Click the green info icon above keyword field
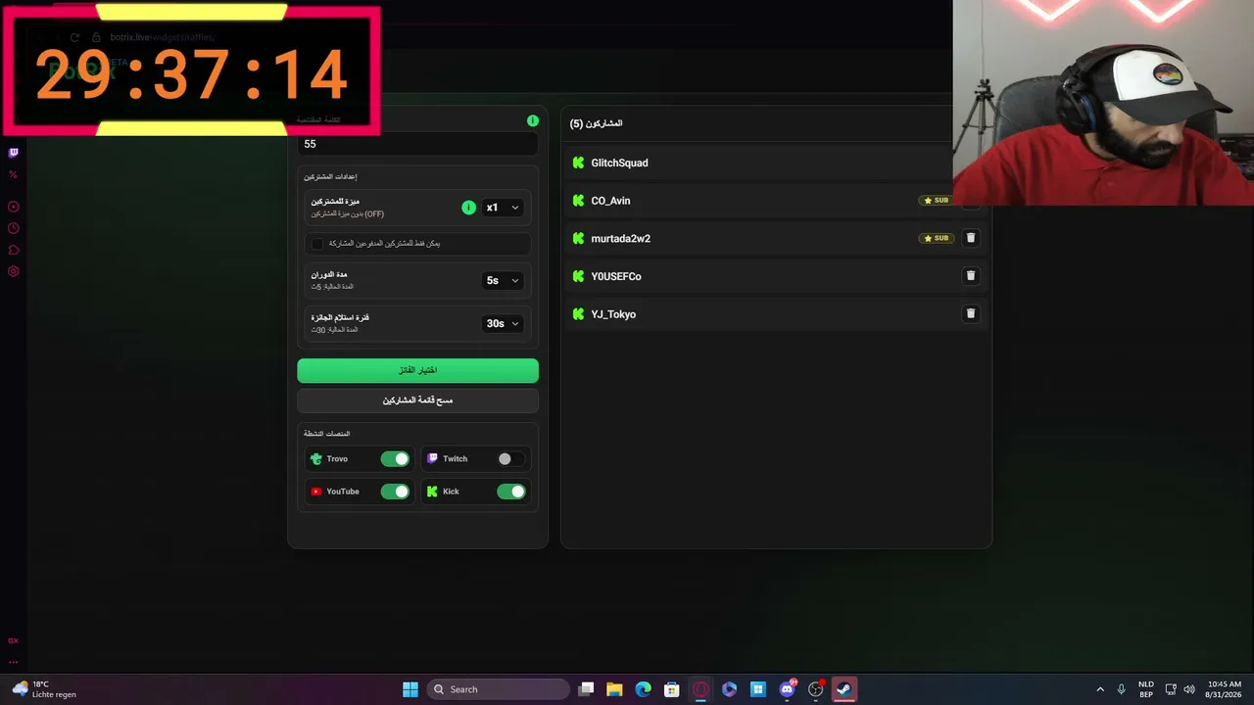The image size is (1254, 705). (533, 120)
